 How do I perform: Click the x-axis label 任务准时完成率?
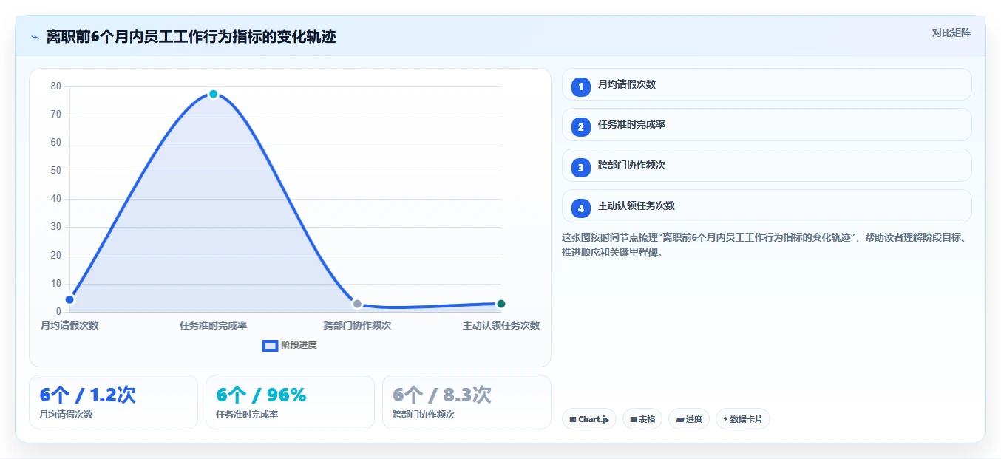coord(213,325)
